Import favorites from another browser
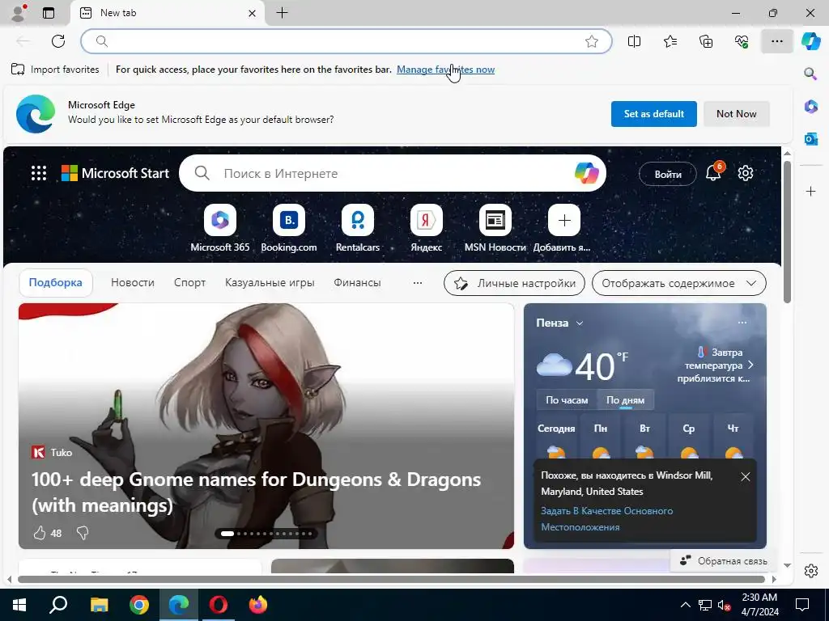This screenshot has width=829, height=621. (55, 70)
